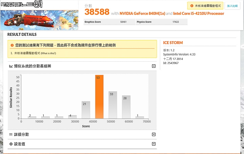Click the histogram bar labeled 33
Viewport: 244px width, 154px height.
113,105
